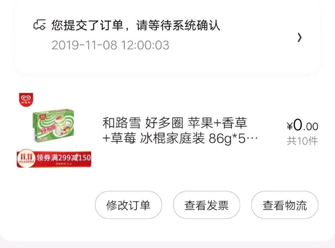Tap the small activity time text under coupon banner
The image size is (335, 248).
(63, 164)
